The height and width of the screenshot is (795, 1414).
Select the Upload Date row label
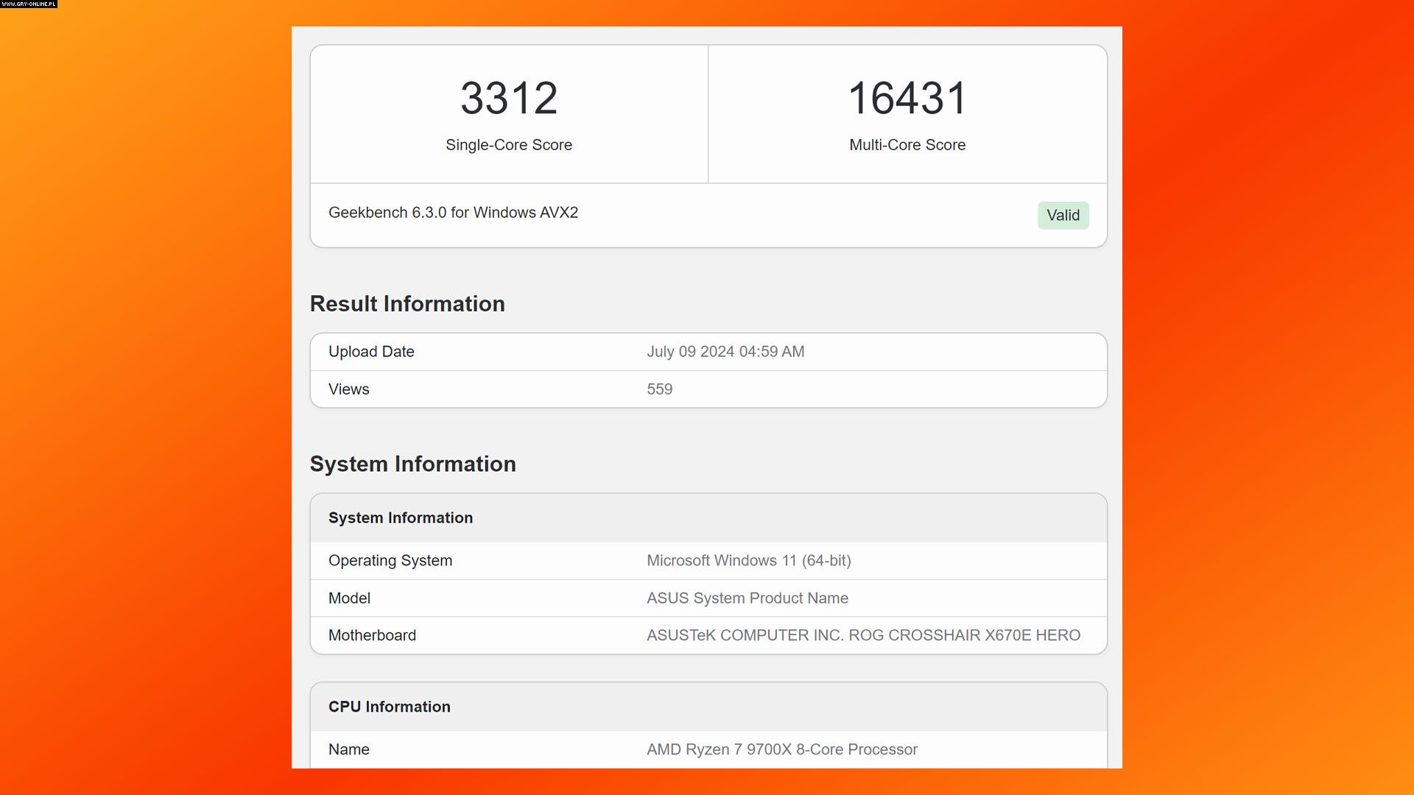(371, 352)
